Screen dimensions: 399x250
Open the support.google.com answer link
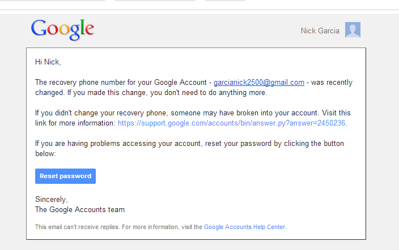[232, 123]
